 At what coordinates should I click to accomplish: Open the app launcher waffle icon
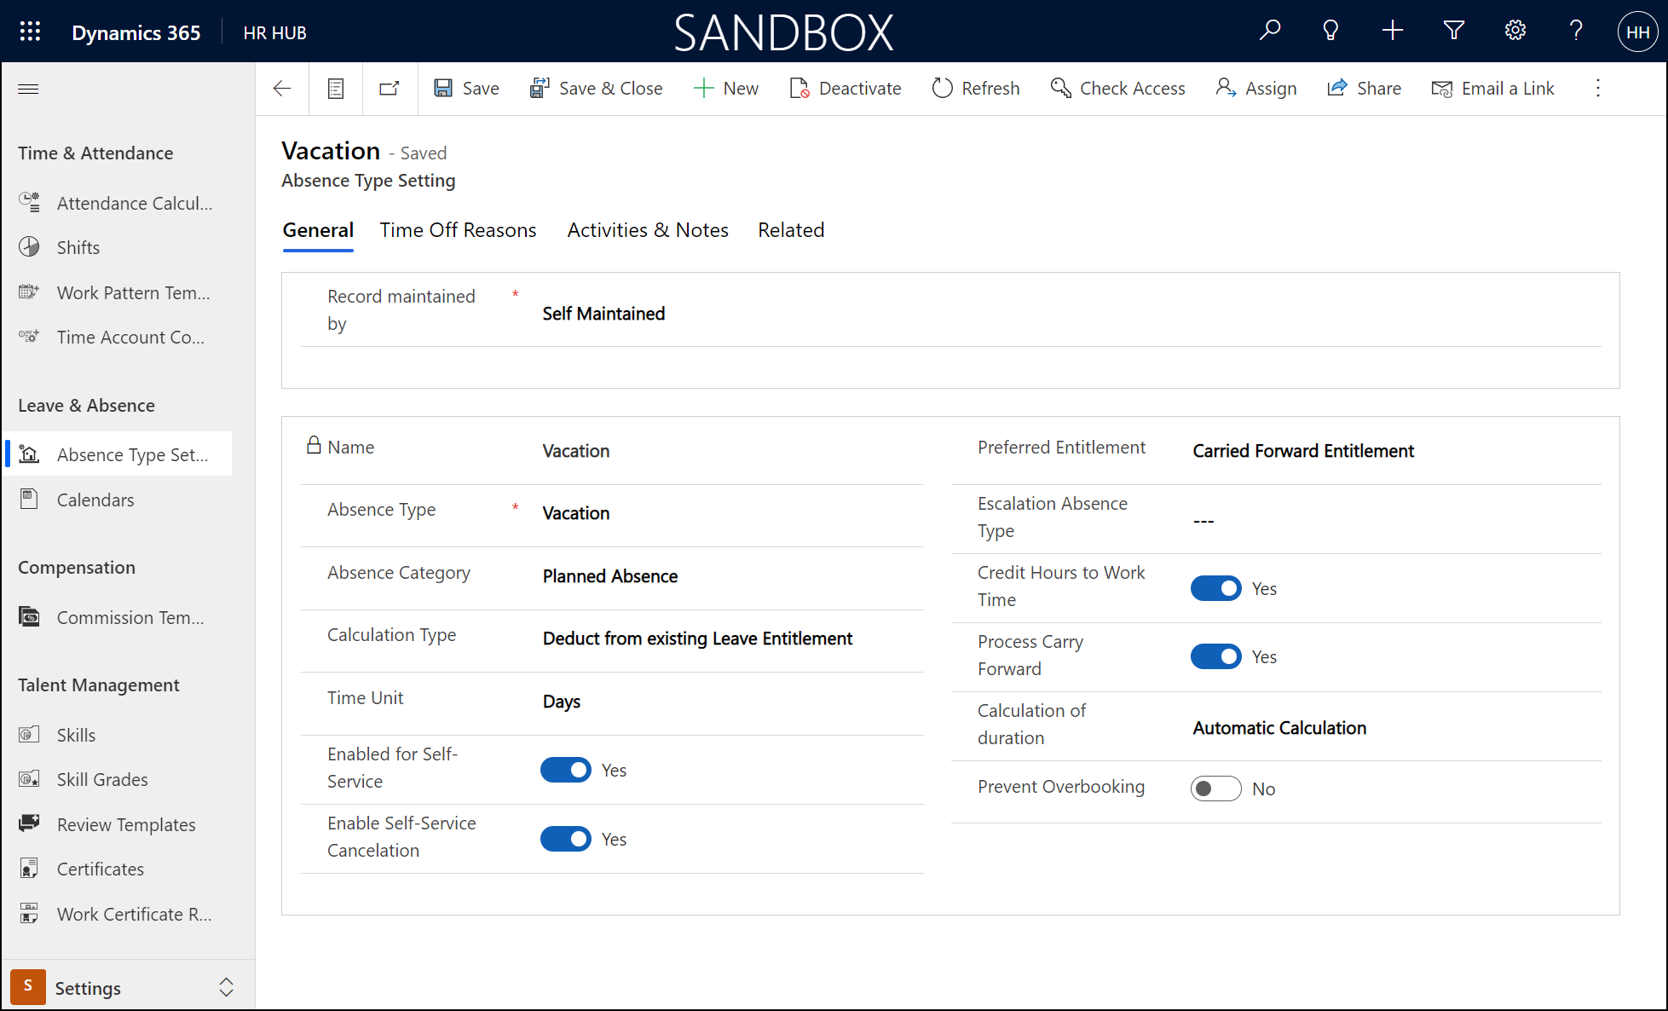coord(30,32)
